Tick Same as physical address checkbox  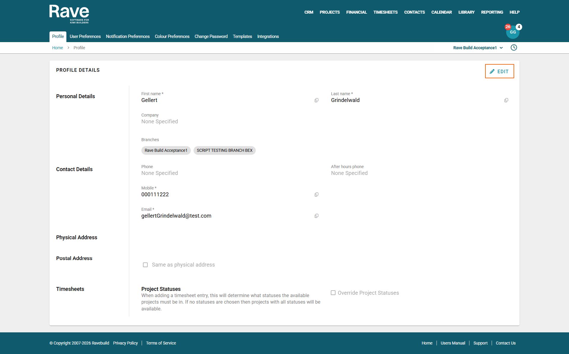145,265
